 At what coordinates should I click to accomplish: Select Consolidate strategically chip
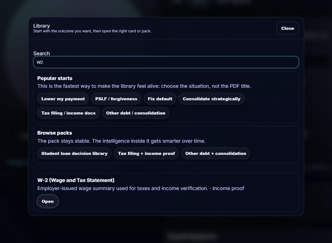pyautogui.click(x=211, y=99)
